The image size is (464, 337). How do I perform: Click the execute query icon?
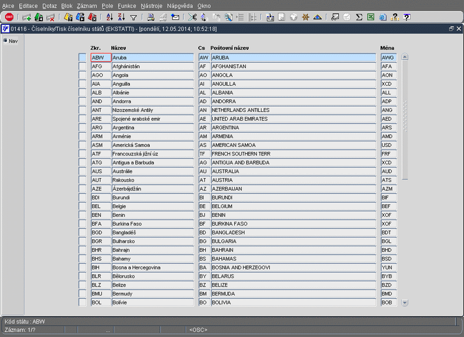pos(80,17)
